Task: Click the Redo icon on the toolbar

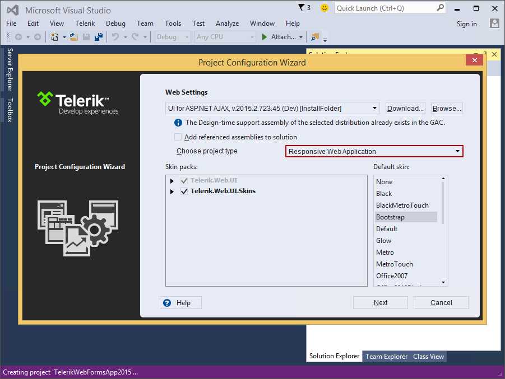Action: coord(136,36)
